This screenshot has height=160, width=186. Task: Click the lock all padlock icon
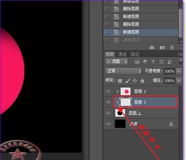[x=142, y=81]
